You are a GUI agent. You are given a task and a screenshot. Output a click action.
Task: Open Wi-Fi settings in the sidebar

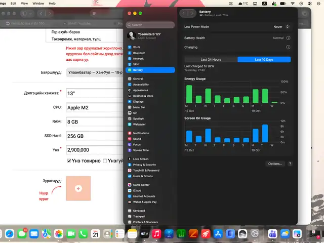pos(150,47)
